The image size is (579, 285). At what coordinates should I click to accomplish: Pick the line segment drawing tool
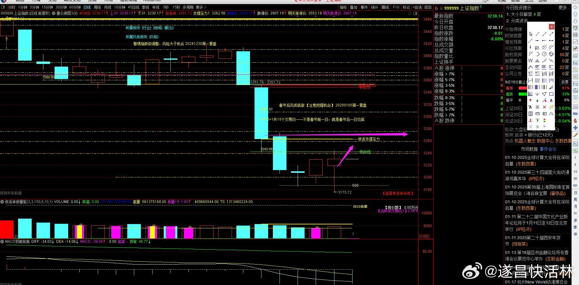[537, 34]
